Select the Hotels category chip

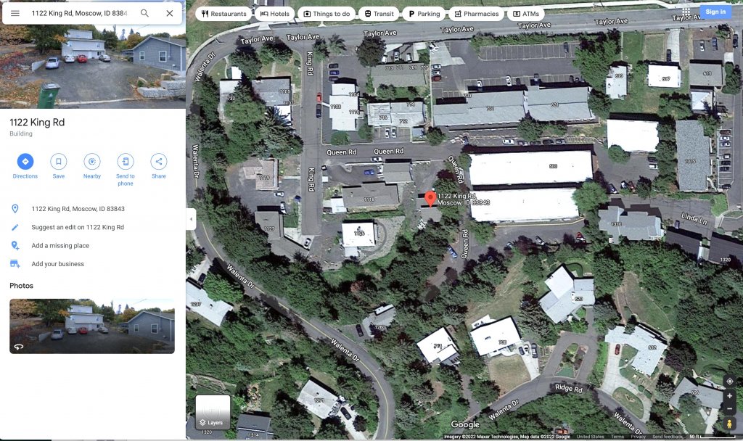click(x=275, y=14)
